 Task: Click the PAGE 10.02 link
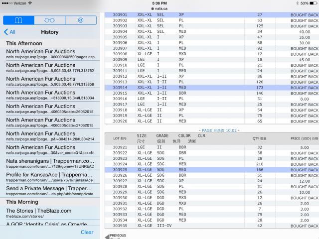(219, 130)
